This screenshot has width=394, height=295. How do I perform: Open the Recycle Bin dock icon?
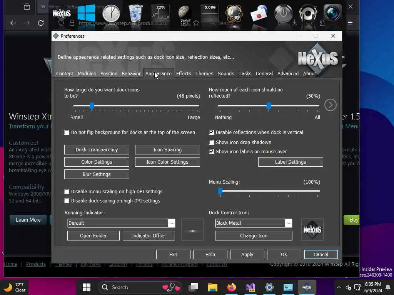tap(135, 13)
